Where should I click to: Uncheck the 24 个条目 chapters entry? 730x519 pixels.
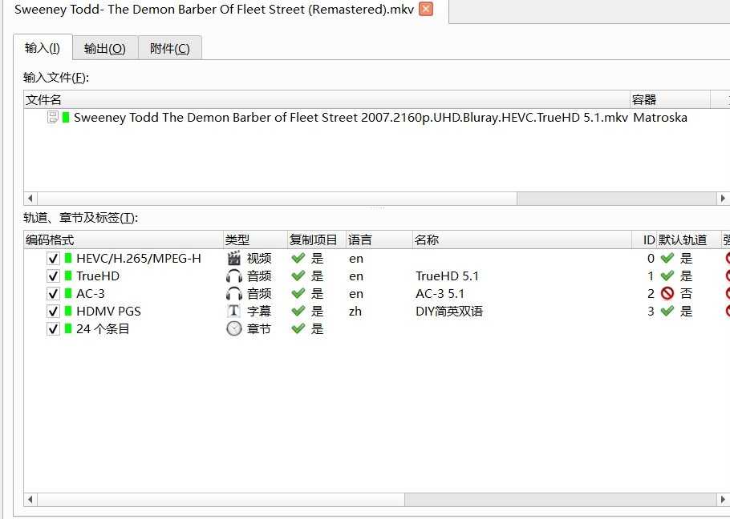(x=53, y=329)
